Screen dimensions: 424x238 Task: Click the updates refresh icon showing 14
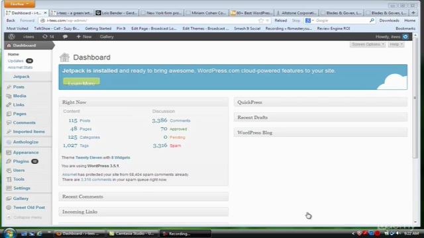point(48,37)
